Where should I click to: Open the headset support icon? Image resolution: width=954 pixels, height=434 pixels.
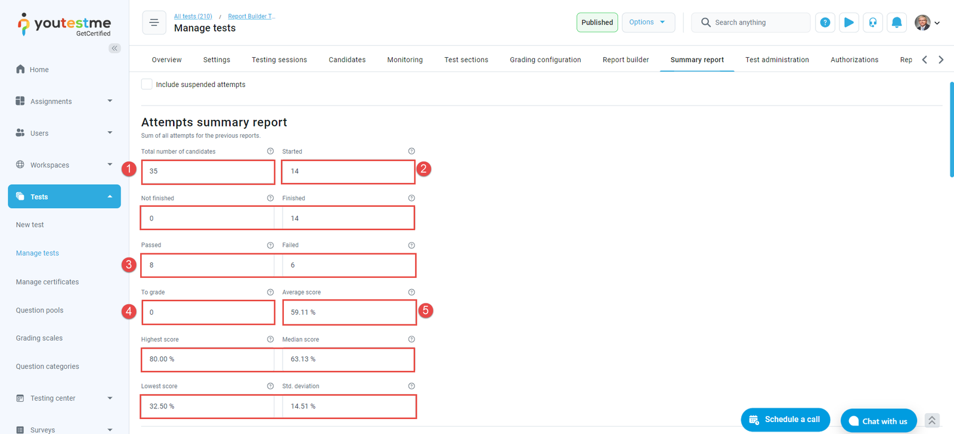pos(872,23)
